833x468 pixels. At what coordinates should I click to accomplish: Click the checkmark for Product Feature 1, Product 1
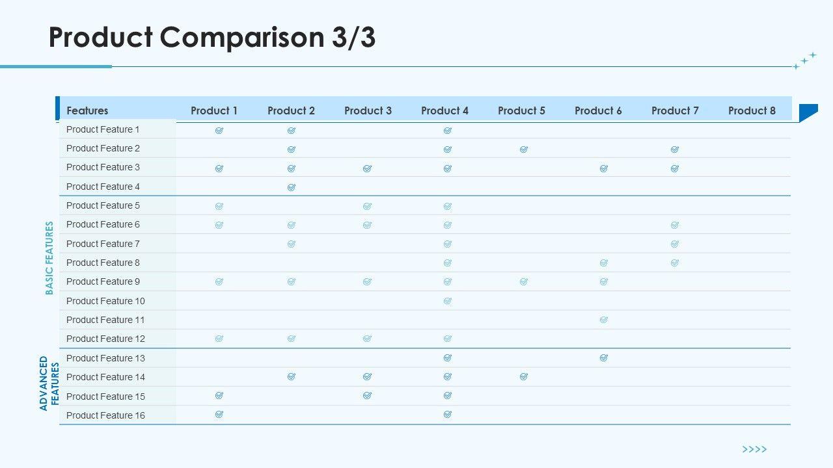coord(219,130)
